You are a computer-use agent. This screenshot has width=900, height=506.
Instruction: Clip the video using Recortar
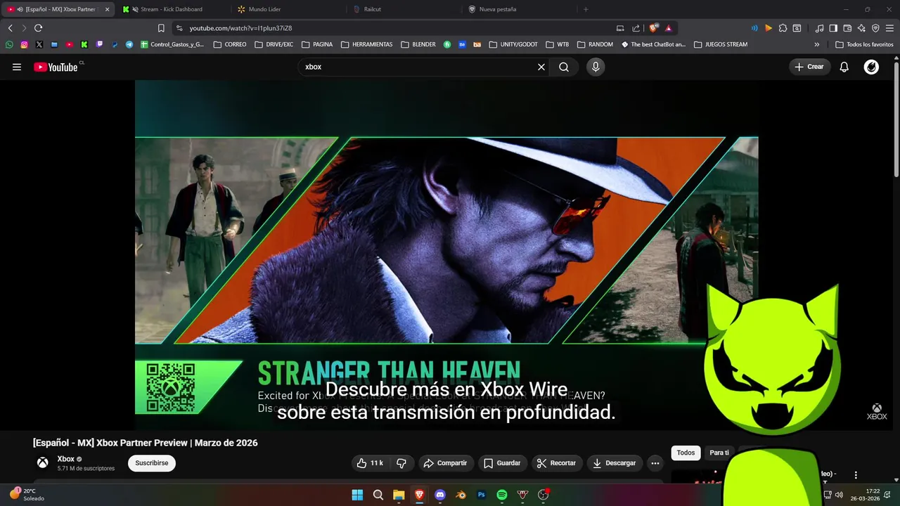[556, 463]
